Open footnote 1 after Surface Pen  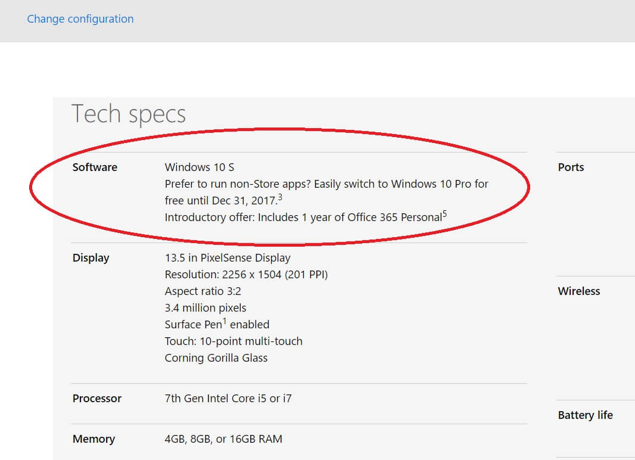tap(225, 321)
